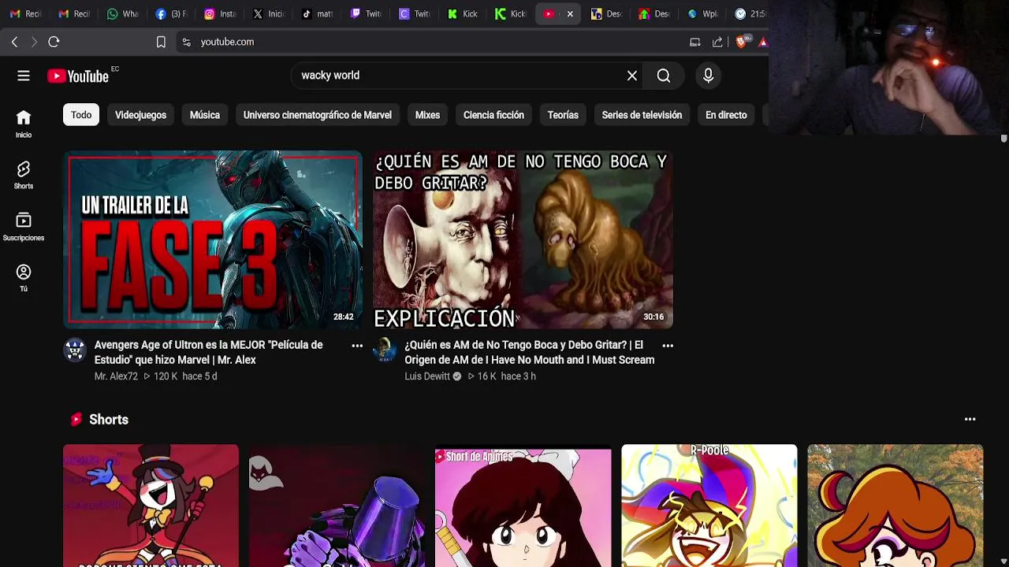1009x567 pixels.
Task: Open the Quién es AM video thumbnail
Action: (x=523, y=239)
